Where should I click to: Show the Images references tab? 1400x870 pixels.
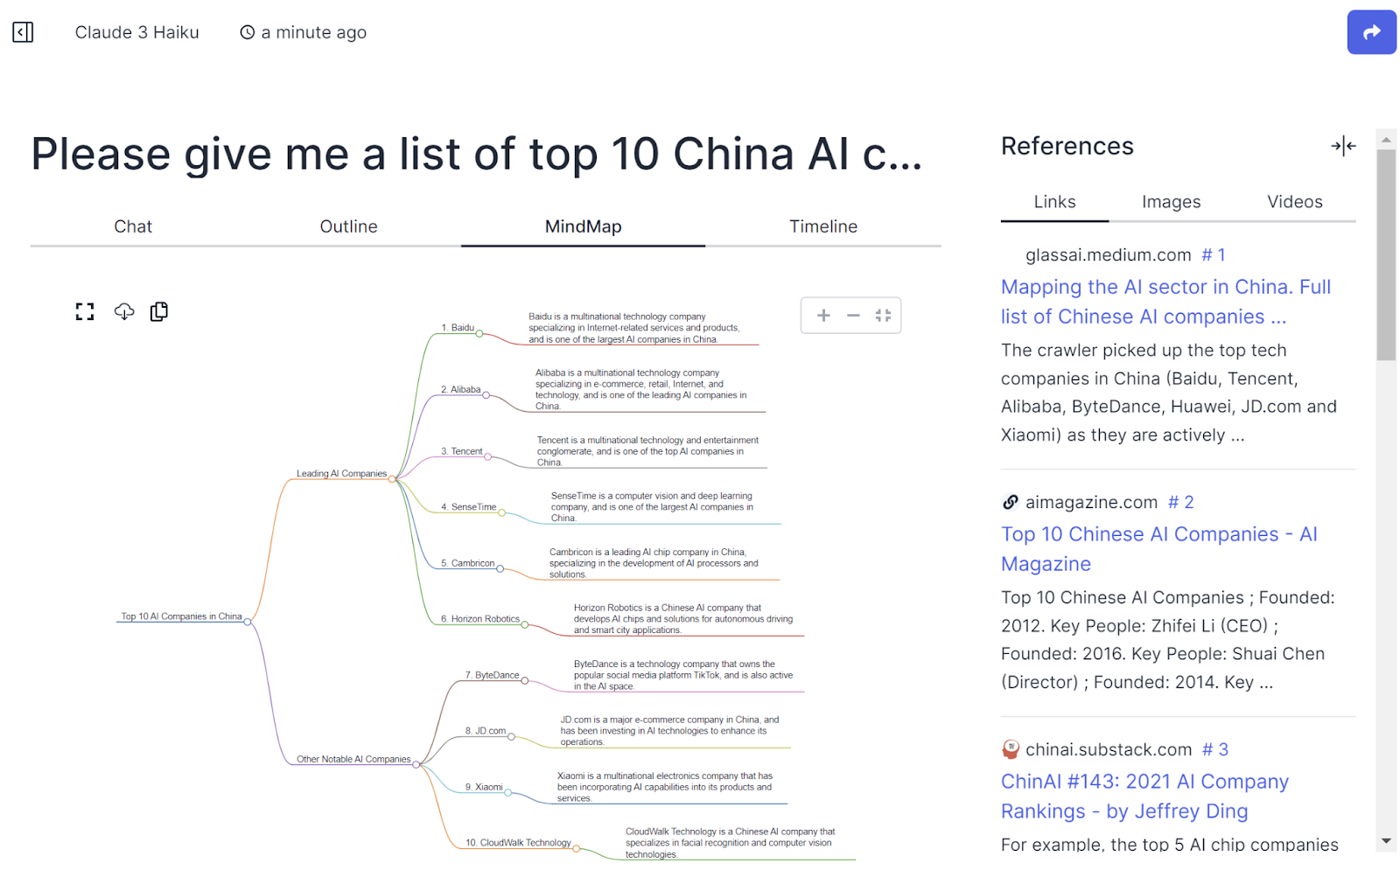[x=1171, y=202]
